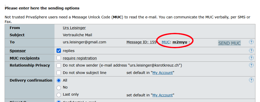The height and width of the screenshot is (102, 260).
Task: Open help for the Sponsor option
Action: (251, 51)
